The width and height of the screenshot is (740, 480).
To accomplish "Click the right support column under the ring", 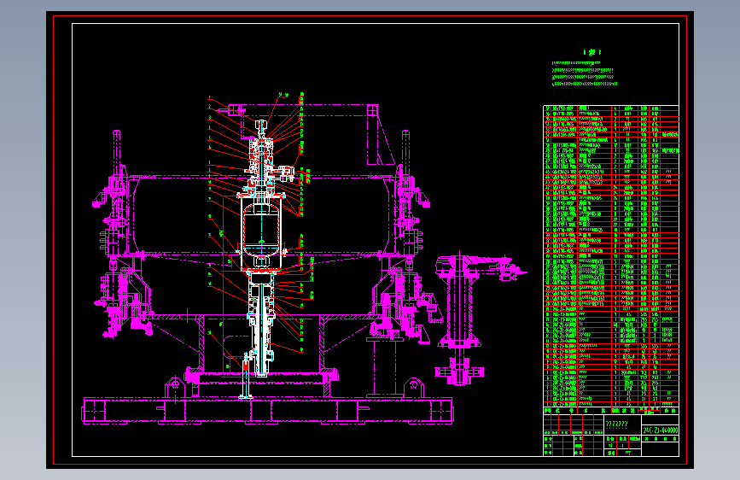I will point(385,366).
